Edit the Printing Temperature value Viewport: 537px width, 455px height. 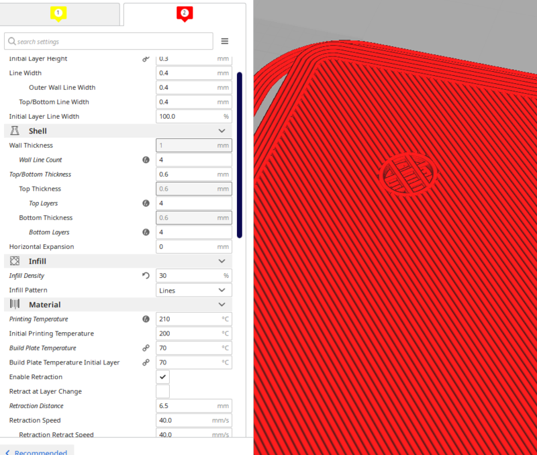click(x=194, y=319)
